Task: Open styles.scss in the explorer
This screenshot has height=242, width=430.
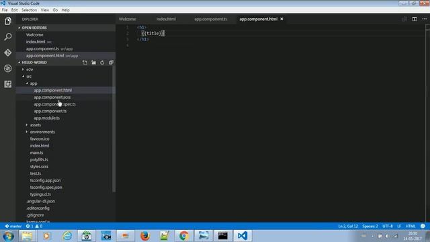Action: point(39,167)
